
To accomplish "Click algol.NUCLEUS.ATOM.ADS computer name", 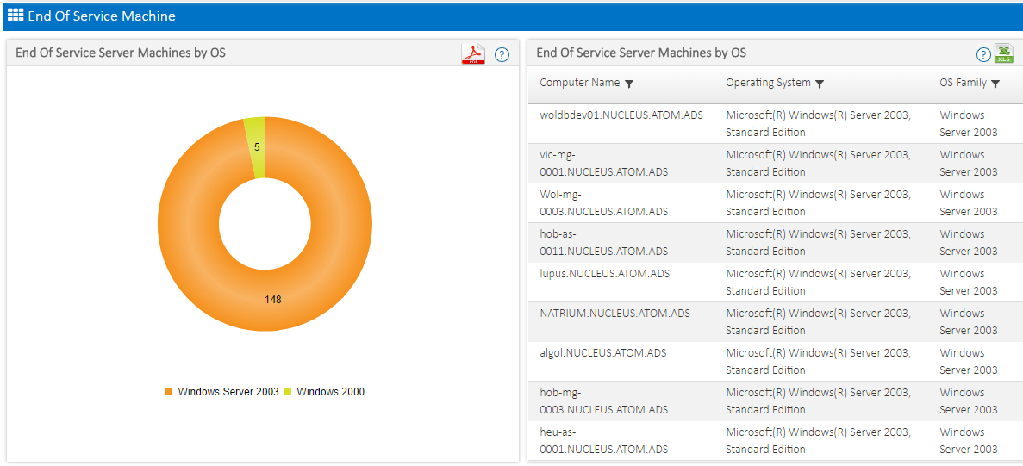I will pyautogui.click(x=602, y=353).
